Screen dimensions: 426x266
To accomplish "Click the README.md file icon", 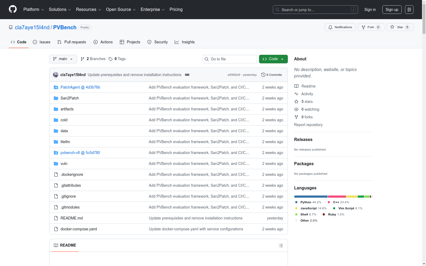I will click(56, 218).
